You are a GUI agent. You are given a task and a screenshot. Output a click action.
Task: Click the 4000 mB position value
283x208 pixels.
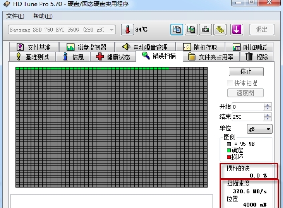(x=255, y=204)
